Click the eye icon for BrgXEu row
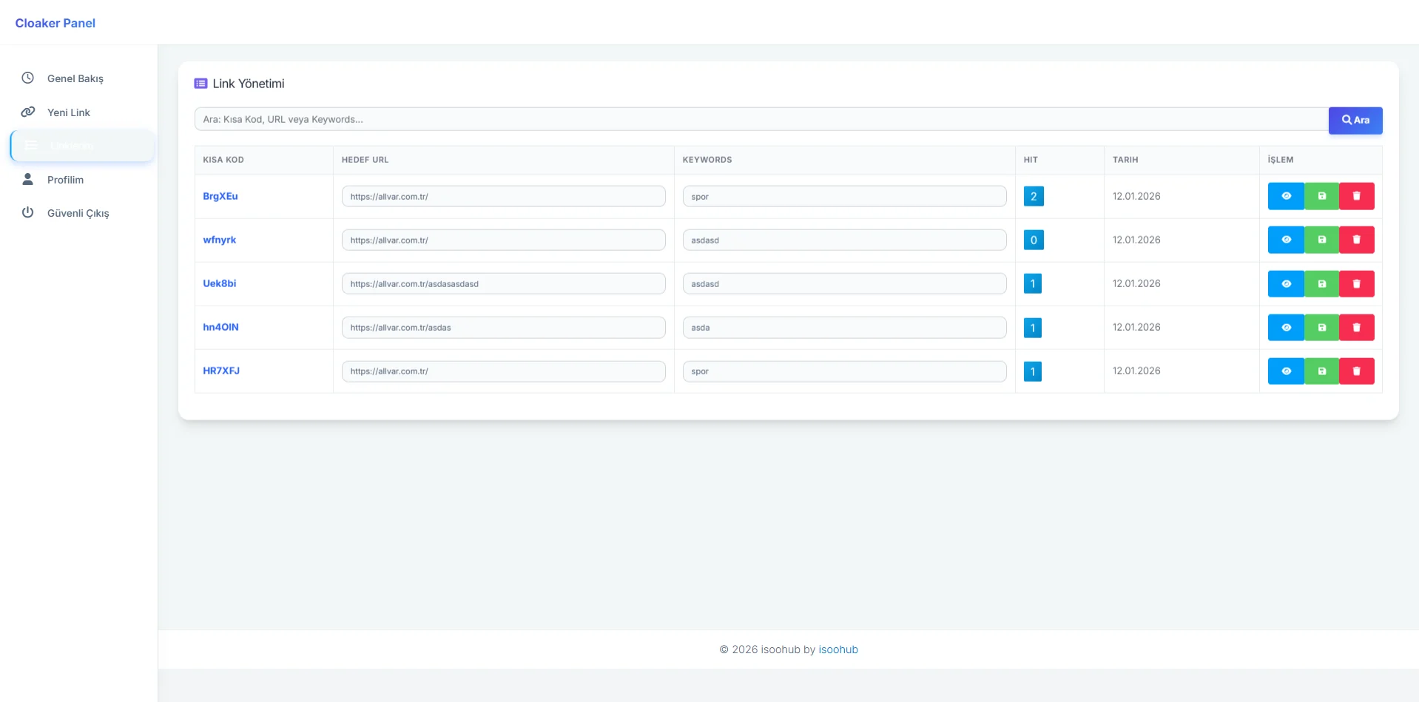 [x=1286, y=196]
